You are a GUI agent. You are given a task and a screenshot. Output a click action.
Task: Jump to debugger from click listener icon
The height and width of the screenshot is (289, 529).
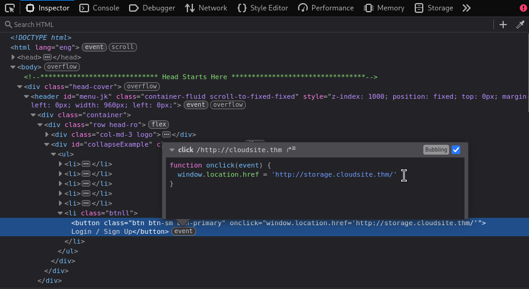tap(291, 149)
